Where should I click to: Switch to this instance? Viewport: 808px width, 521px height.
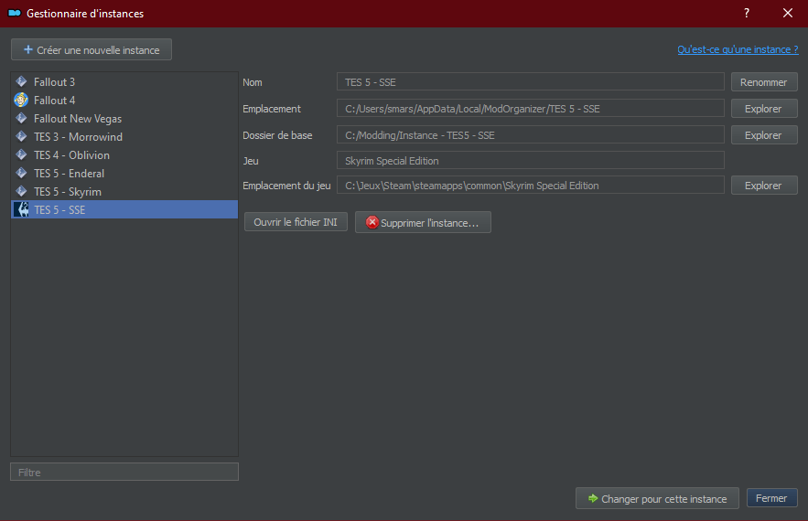pyautogui.click(x=657, y=498)
